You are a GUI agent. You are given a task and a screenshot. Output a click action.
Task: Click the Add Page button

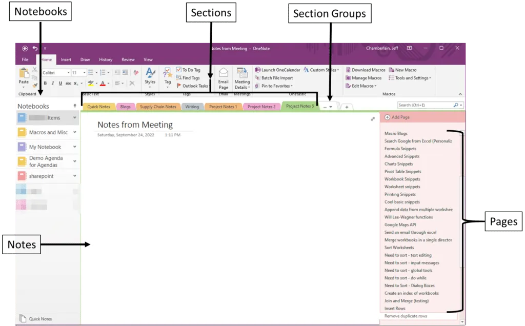(397, 117)
